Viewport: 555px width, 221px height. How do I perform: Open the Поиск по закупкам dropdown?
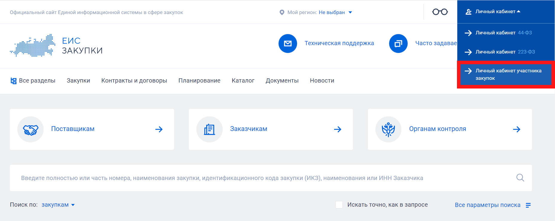click(x=58, y=205)
